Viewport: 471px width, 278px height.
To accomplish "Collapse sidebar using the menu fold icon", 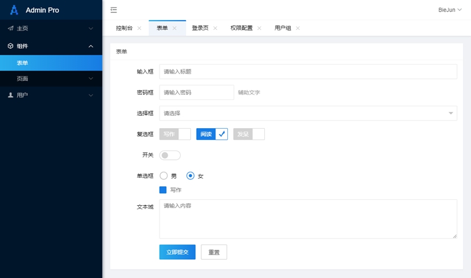I will 114,10.
